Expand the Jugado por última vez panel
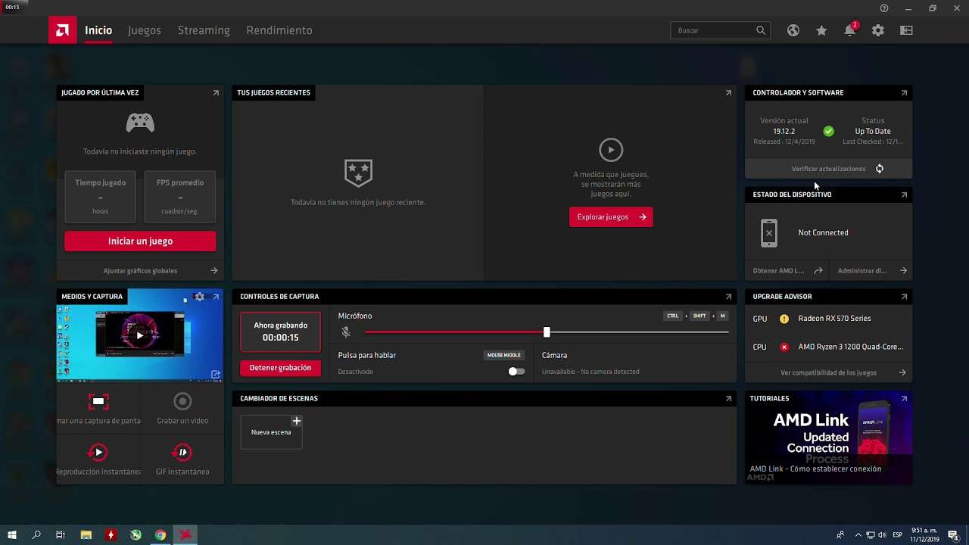 pos(216,92)
